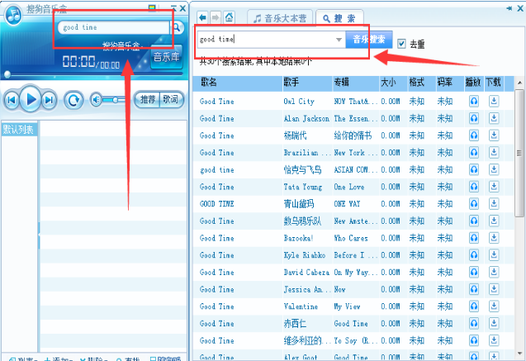Play the David Cabeza Good Time
The height and width of the screenshot is (361, 526).
[474, 272]
